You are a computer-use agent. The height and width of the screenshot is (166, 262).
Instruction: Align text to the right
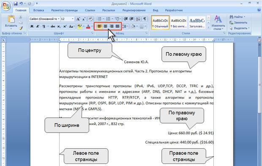(112, 26)
